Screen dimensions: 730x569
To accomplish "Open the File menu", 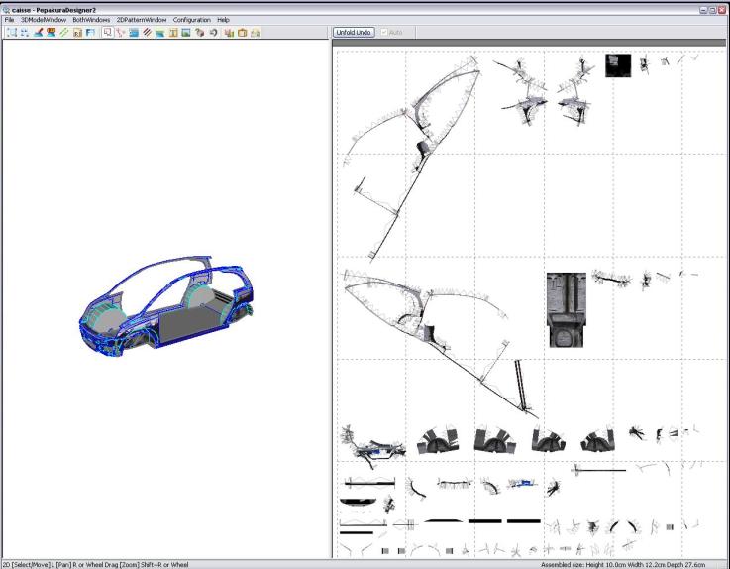I will click(x=9, y=20).
